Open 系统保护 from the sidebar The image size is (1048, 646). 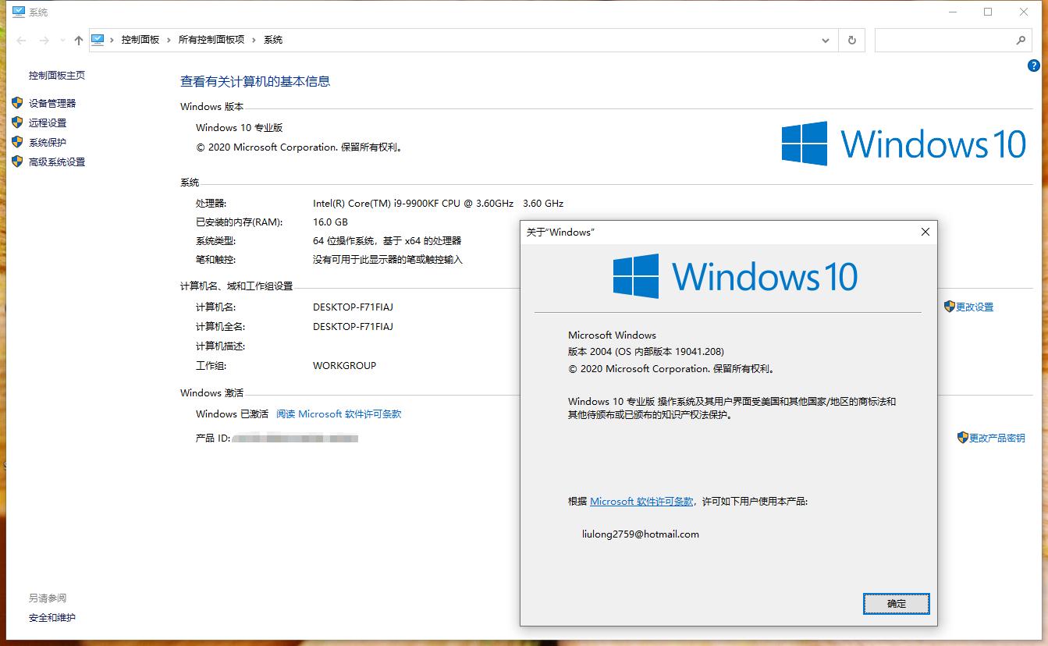pyautogui.click(x=48, y=142)
